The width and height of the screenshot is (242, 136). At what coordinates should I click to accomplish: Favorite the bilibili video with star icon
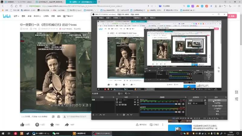pyautogui.click(x=52, y=125)
